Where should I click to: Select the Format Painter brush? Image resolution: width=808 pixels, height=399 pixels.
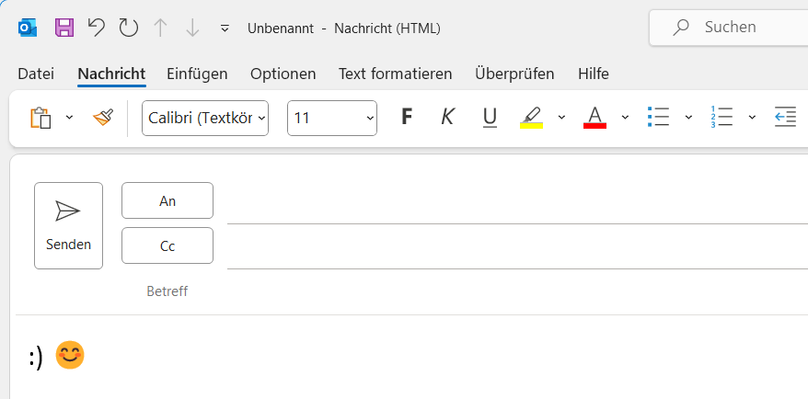pos(102,118)
